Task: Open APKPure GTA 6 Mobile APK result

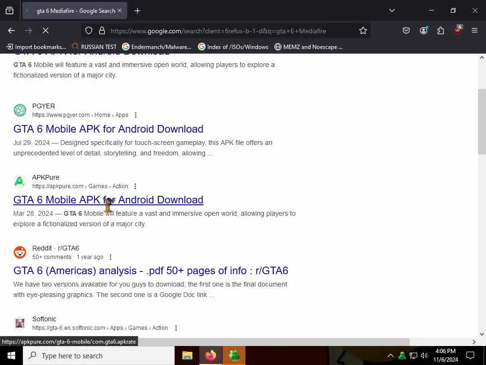Action: (108, 200)
